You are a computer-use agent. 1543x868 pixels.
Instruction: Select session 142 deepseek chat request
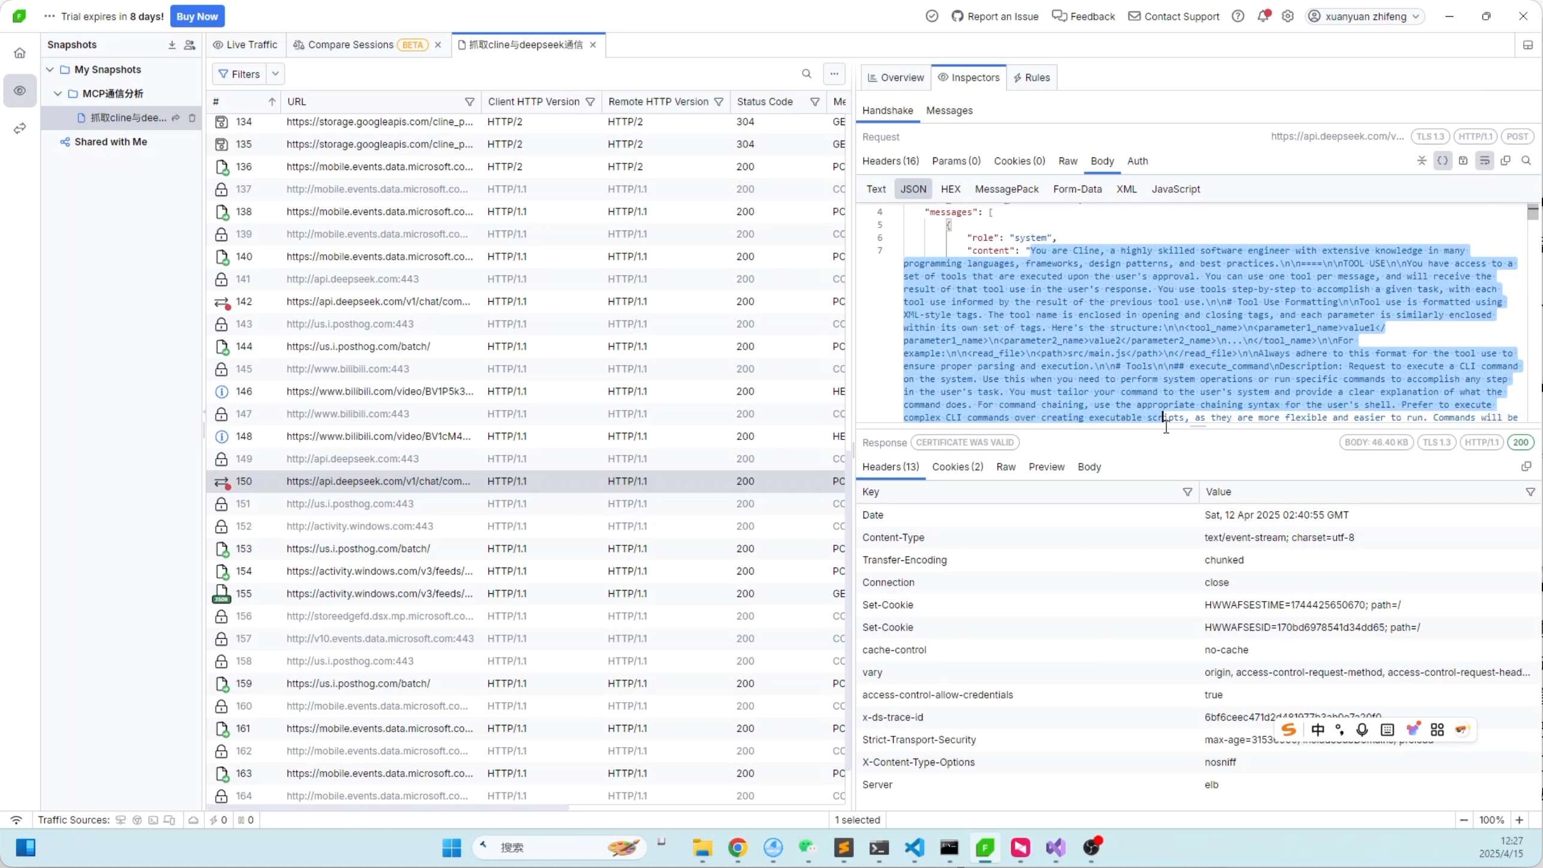point(378,302)
